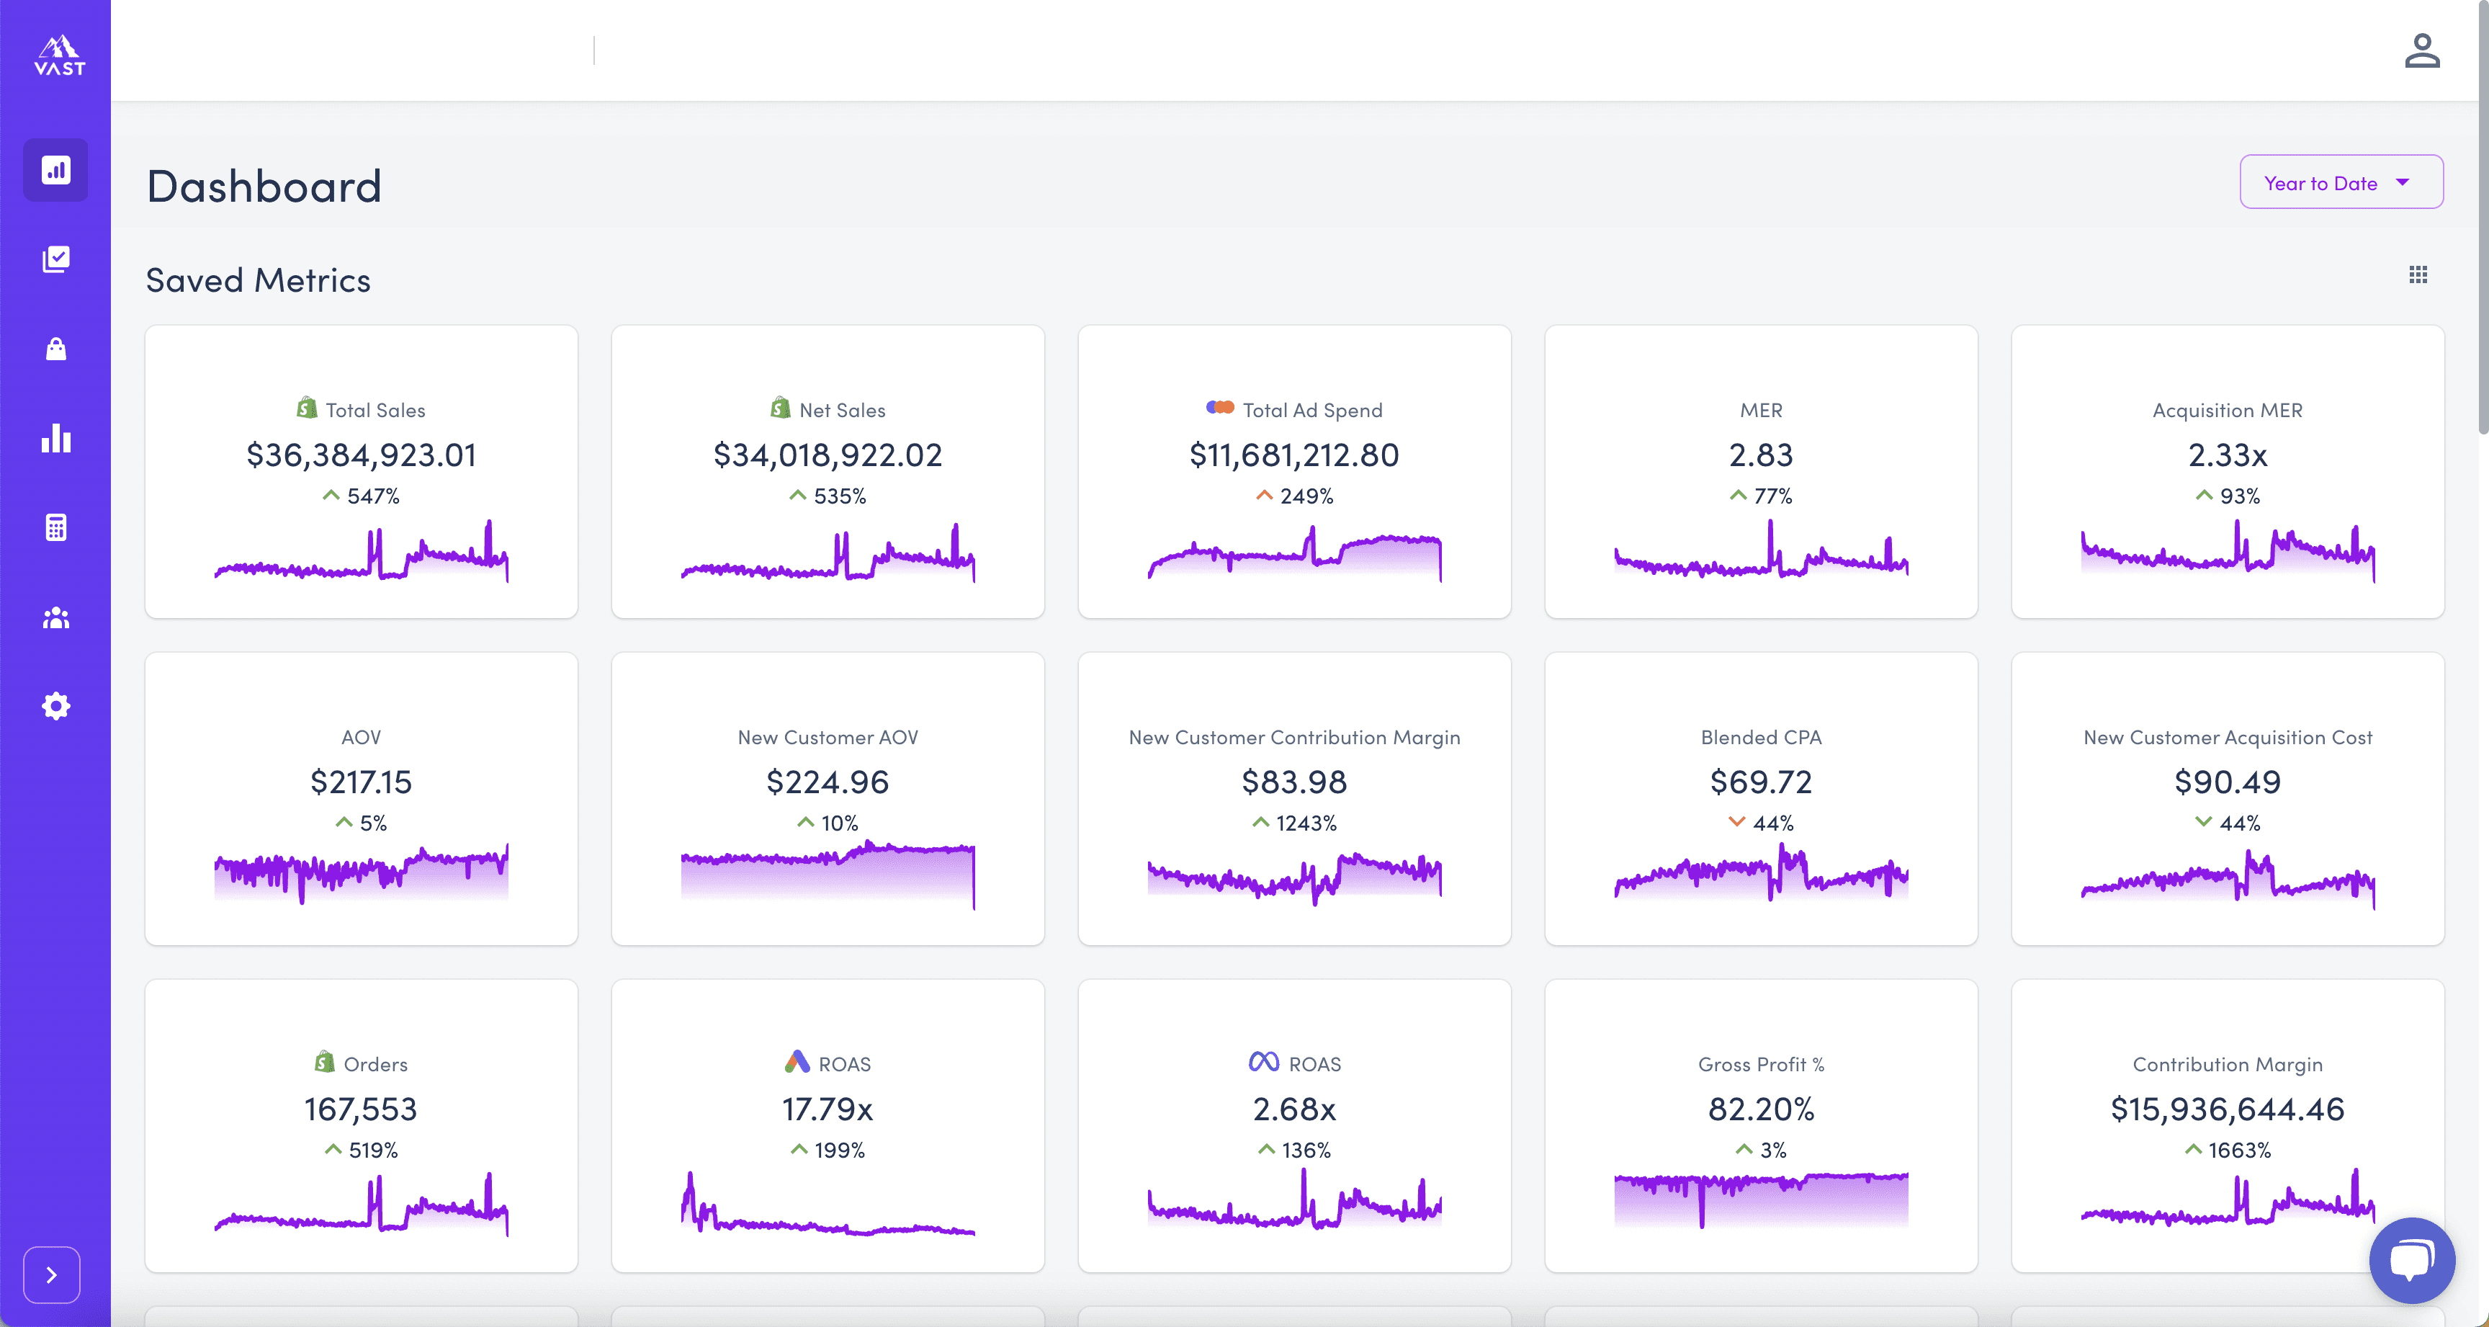Open the dashboard chart icon in sidebar
Screen dimensions: 2489x1327
56,170
